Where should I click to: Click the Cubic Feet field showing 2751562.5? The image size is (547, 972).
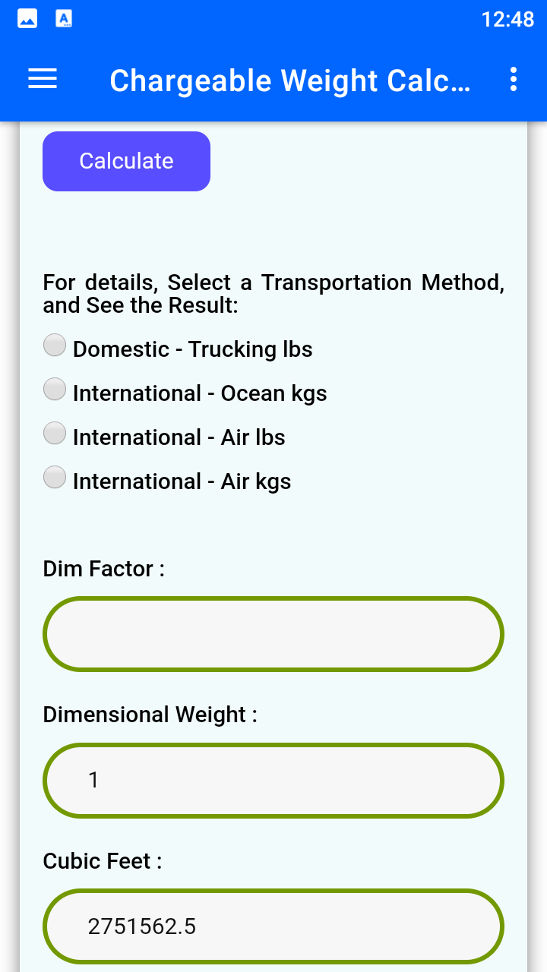273,926
